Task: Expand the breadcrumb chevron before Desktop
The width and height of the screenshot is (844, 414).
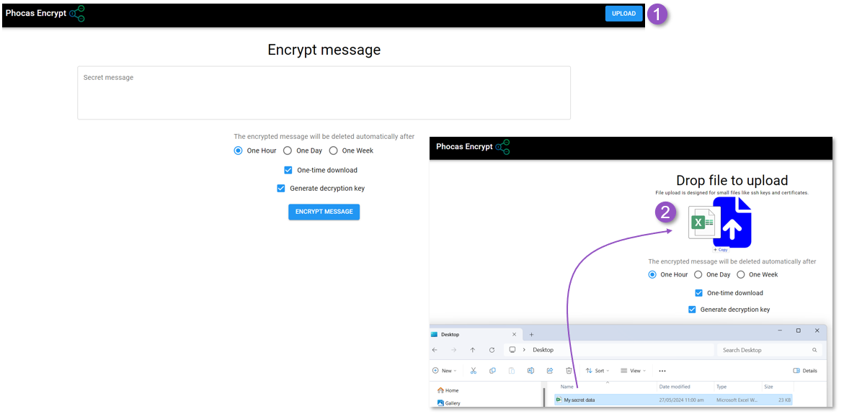Action: click(x=524, y=350)
